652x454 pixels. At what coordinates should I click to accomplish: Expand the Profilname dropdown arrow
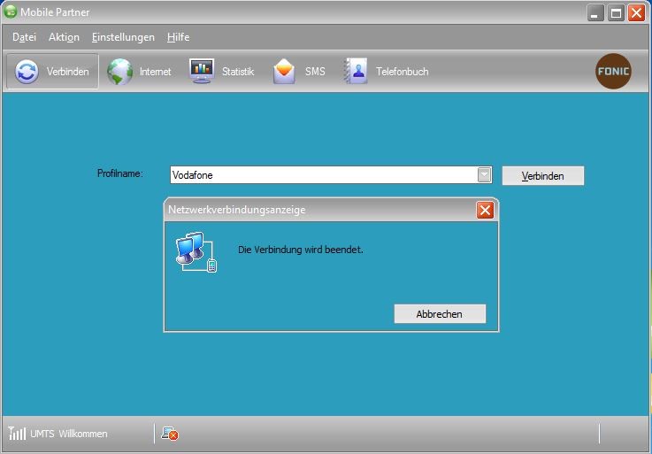[x=484, y=174]
